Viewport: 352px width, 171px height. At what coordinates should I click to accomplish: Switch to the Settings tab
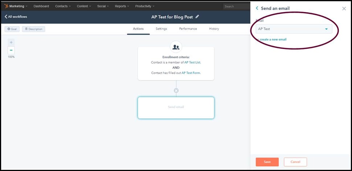point(161,29)
